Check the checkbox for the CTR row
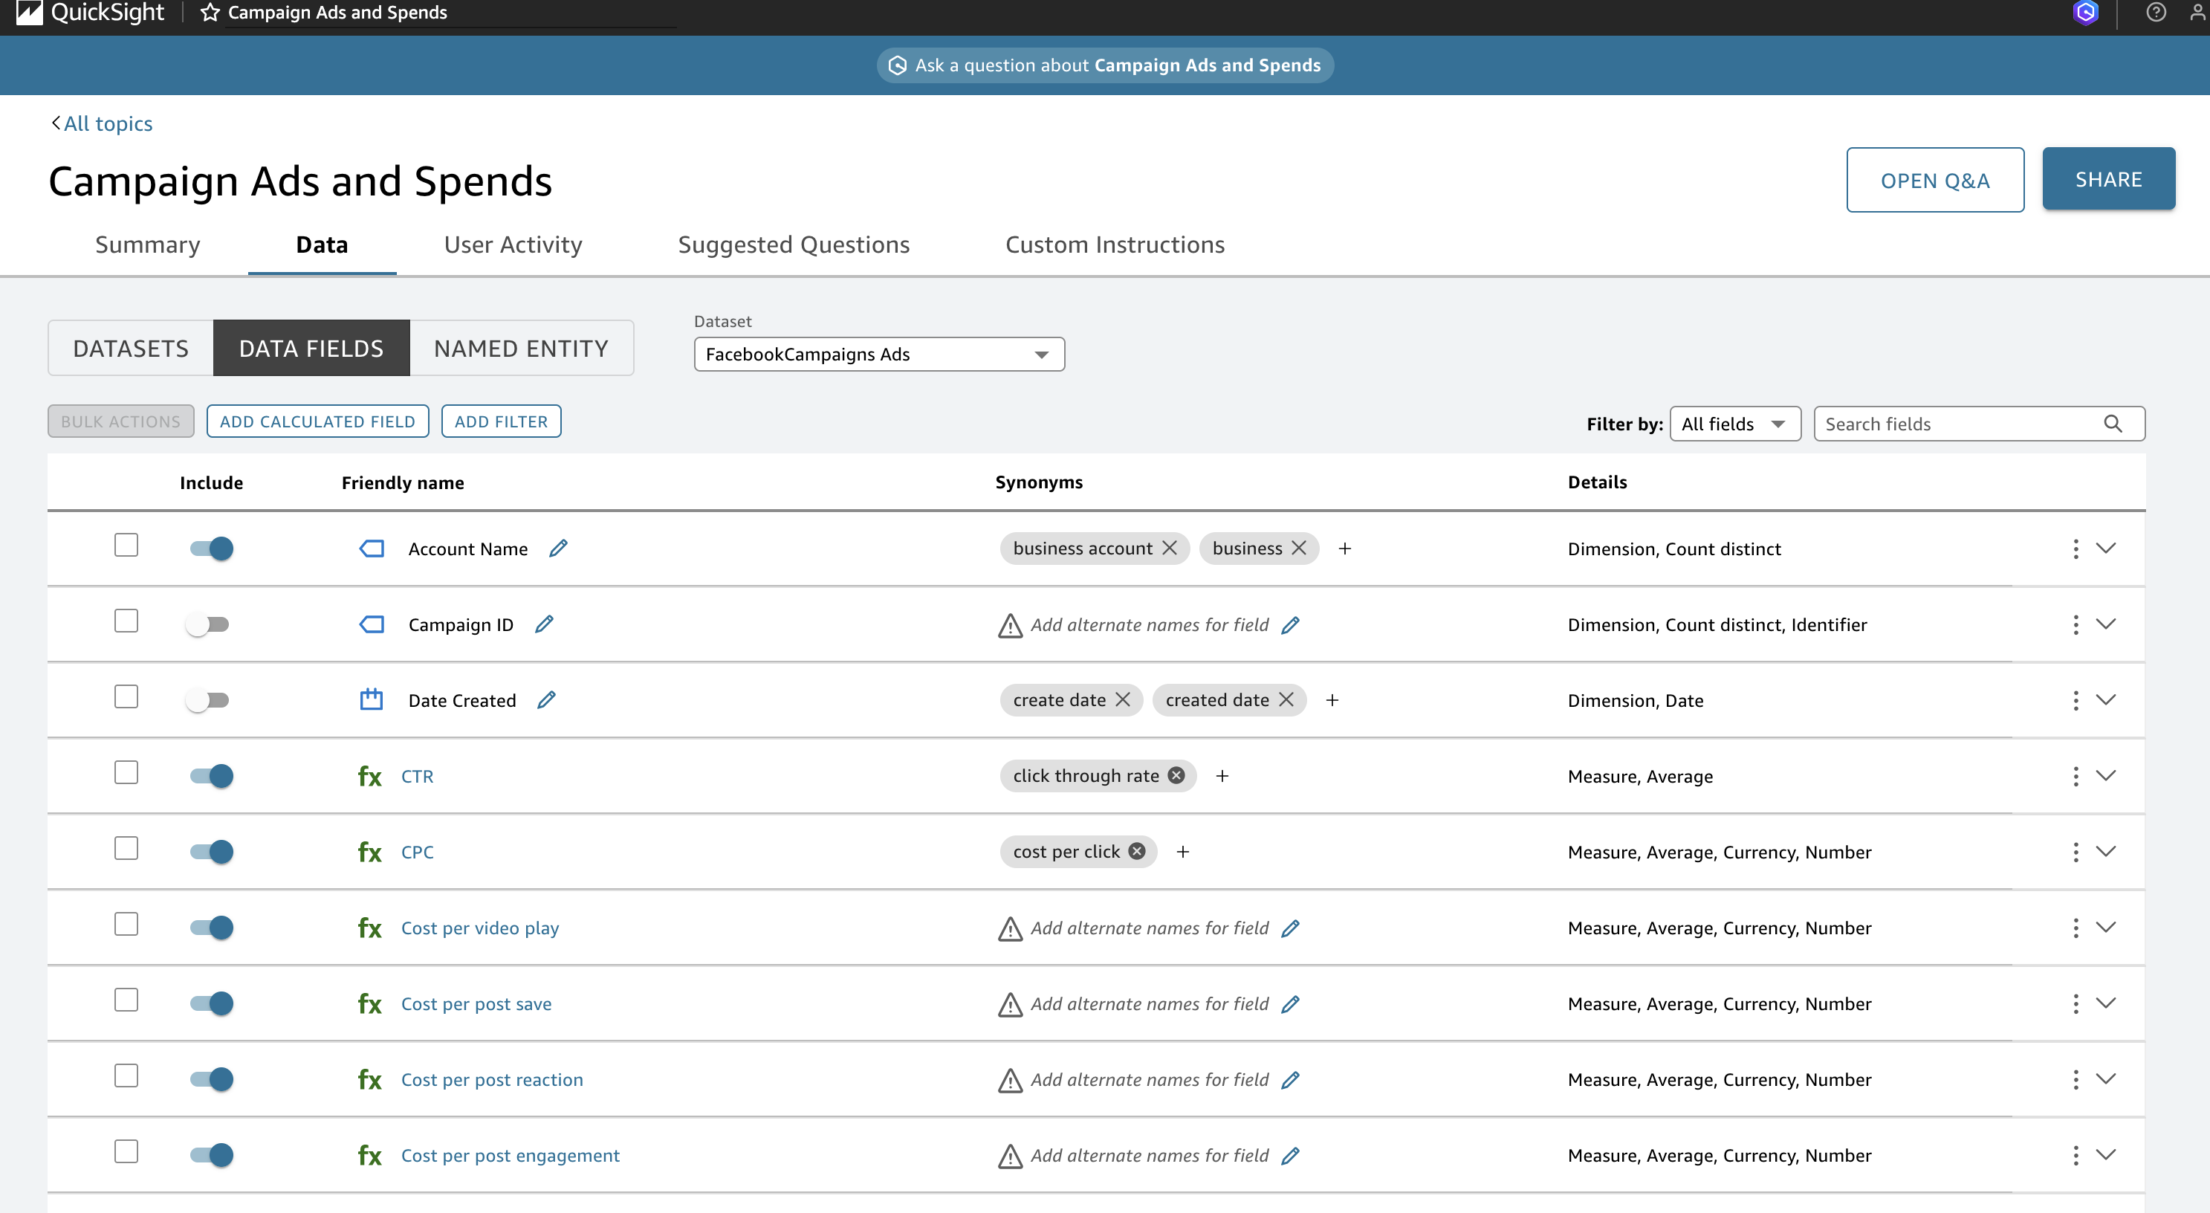 coord(126,772)
